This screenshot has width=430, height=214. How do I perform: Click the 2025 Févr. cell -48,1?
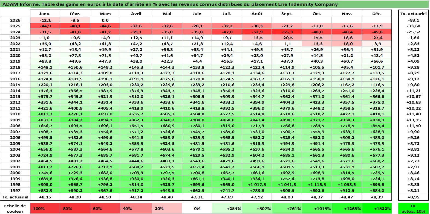[75, 26]
